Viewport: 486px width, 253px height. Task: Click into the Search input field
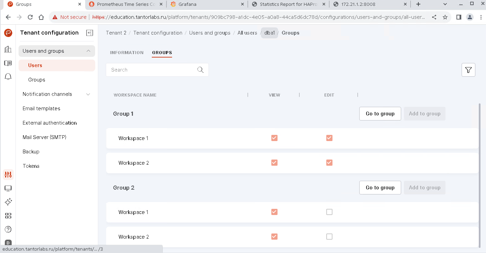151,70
